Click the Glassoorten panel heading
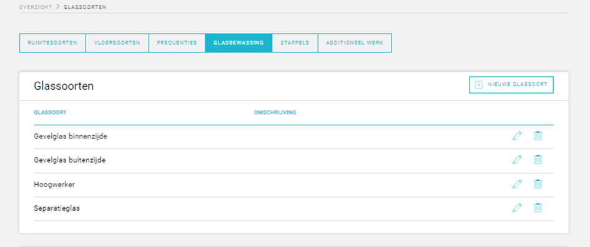The image size is (590, 247). (x=64, y=86)
